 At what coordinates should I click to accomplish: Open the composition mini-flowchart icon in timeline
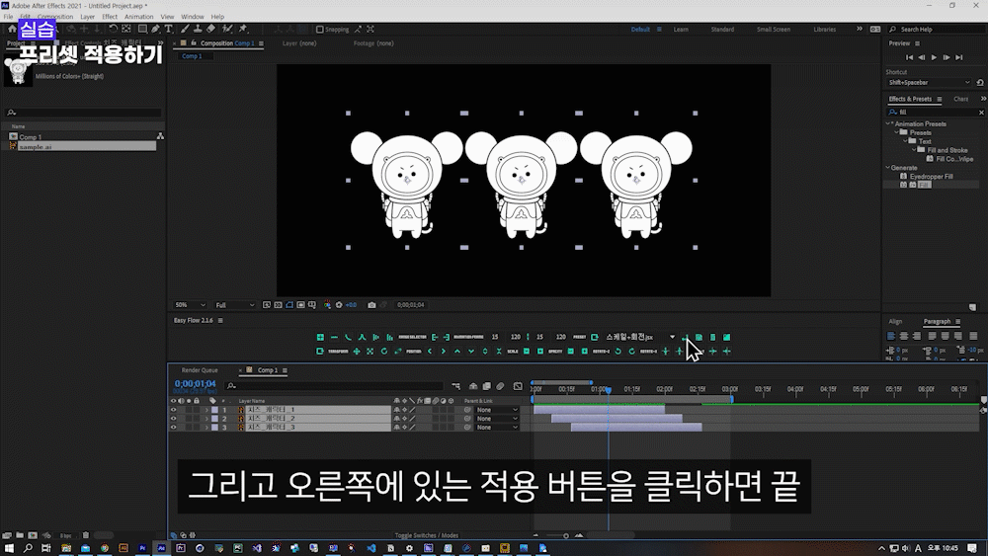[x=455, y=386]
